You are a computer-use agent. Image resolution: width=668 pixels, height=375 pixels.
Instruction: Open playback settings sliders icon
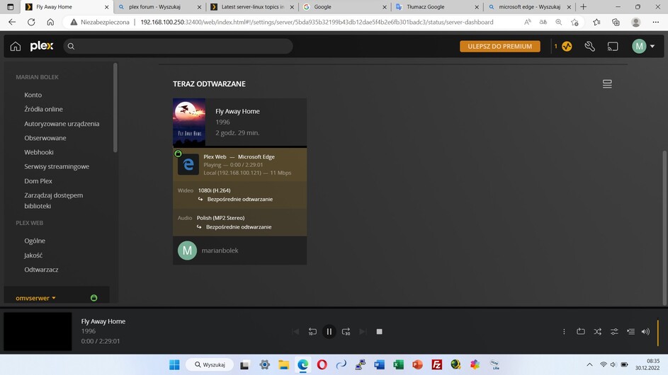614,332
